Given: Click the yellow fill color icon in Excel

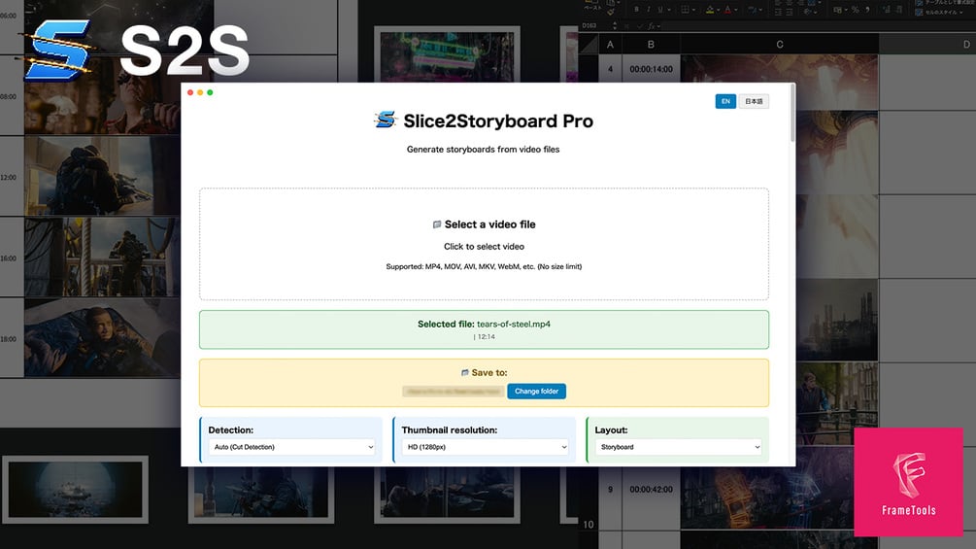Looking at the screenshot, I should (710, 10).
